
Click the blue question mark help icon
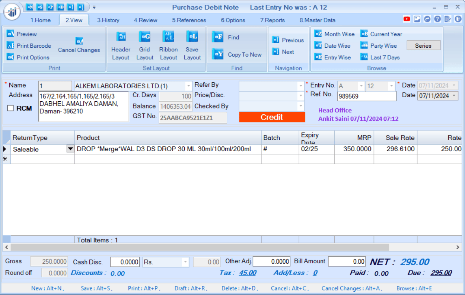(437, 19)
